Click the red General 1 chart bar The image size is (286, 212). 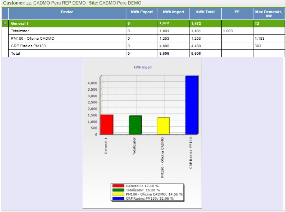tap(107, 124)
